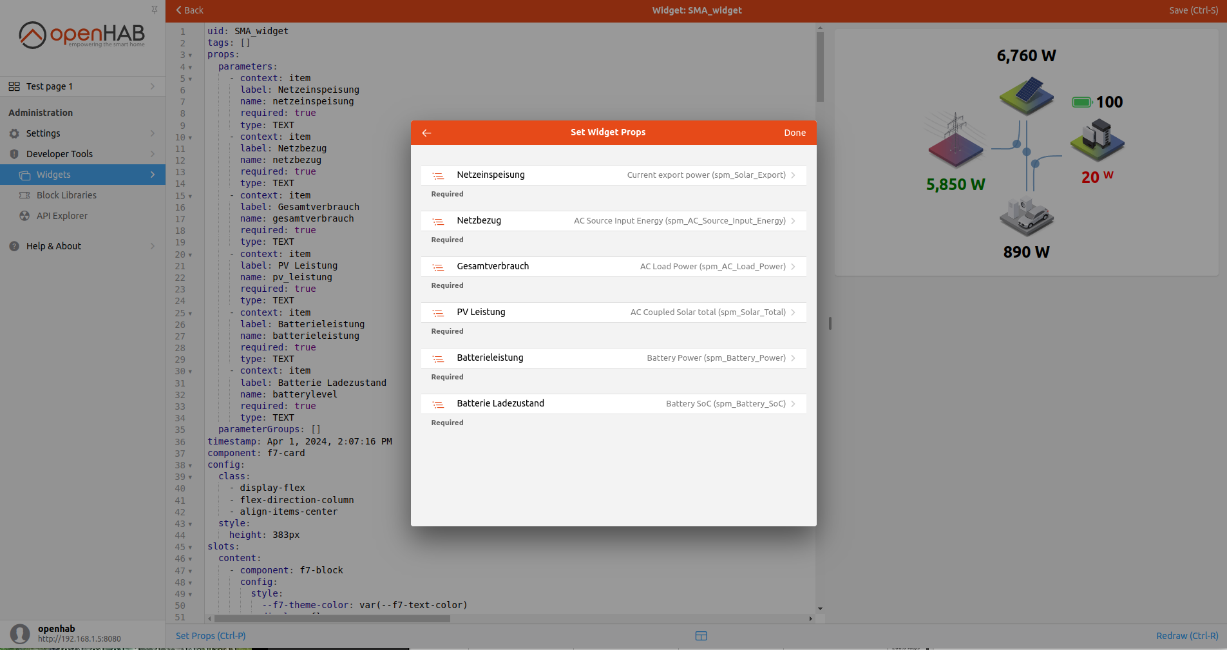
Task: Click the Block Libraries icon
Action: point(24,195)
